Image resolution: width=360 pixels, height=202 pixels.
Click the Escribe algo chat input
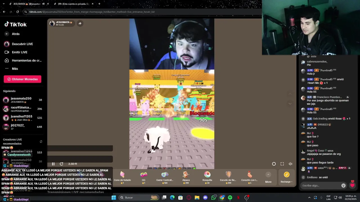pyautogui.click(x=320, y=185)
